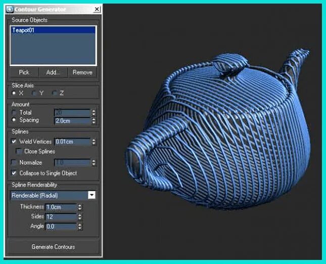This screenshot has height=264, width=326.
Task: Click the Spacing value field 2.0cm
Action: [x=72, y=121]
